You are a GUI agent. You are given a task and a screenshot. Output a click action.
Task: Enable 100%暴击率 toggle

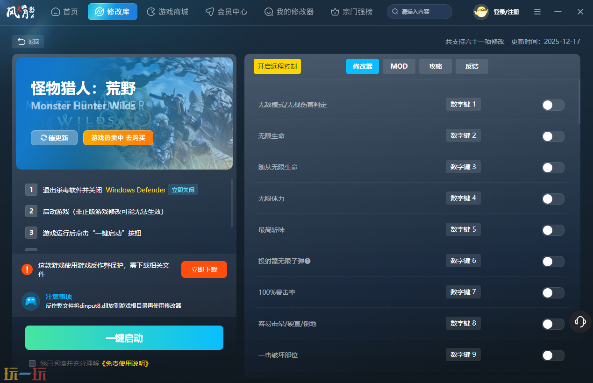pyautogui.click(x=553, y=293)
